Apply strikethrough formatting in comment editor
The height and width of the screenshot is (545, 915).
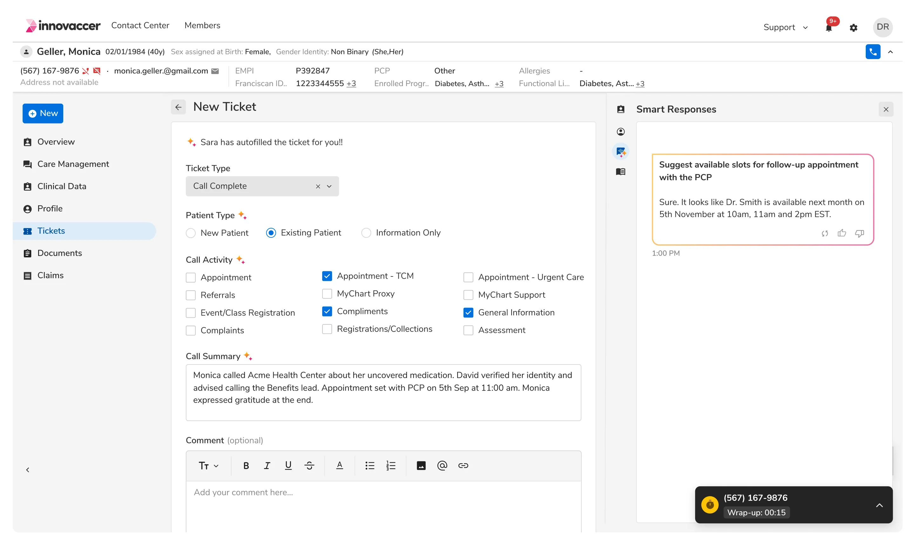pyautogui.click(x=309, y=466)
